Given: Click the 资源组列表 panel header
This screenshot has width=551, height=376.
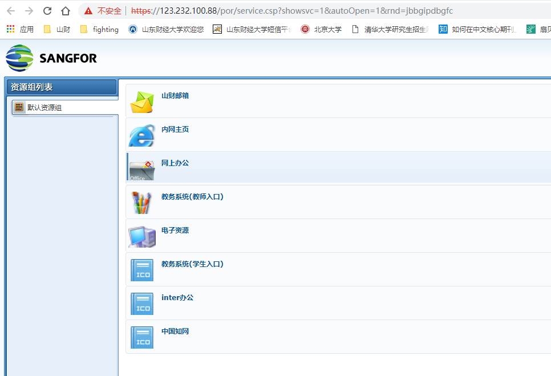Looking at the screenshot, I should (61, 87).
